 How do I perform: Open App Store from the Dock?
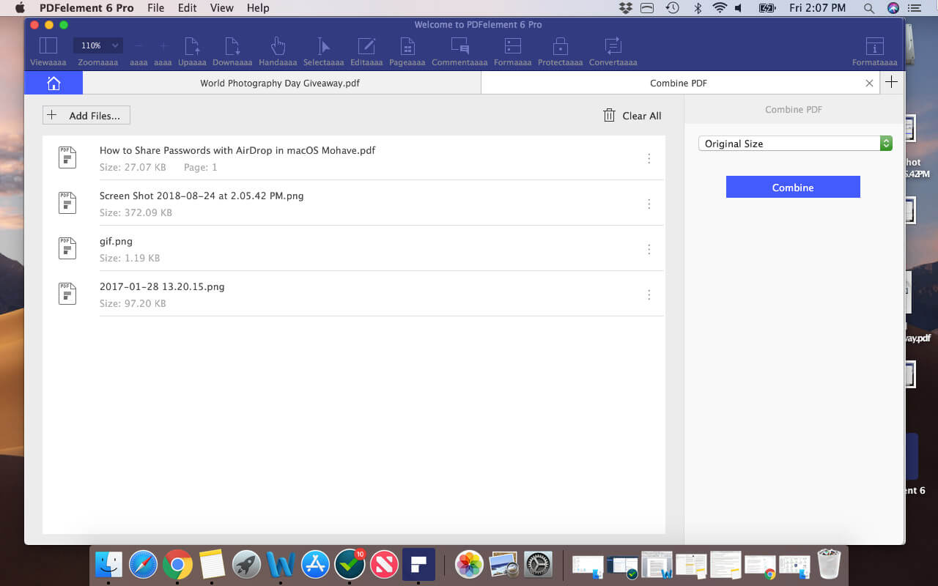click(x=316, y=565)
